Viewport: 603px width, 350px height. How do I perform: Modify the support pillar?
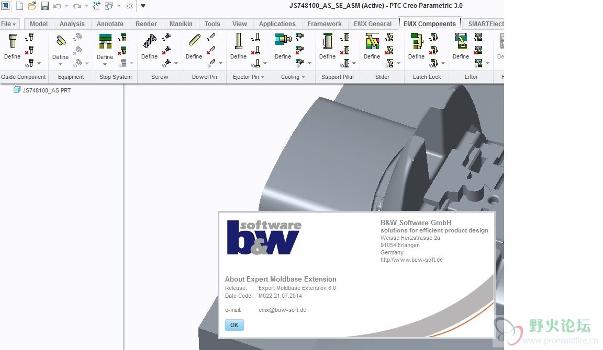[x=344, y=37]
